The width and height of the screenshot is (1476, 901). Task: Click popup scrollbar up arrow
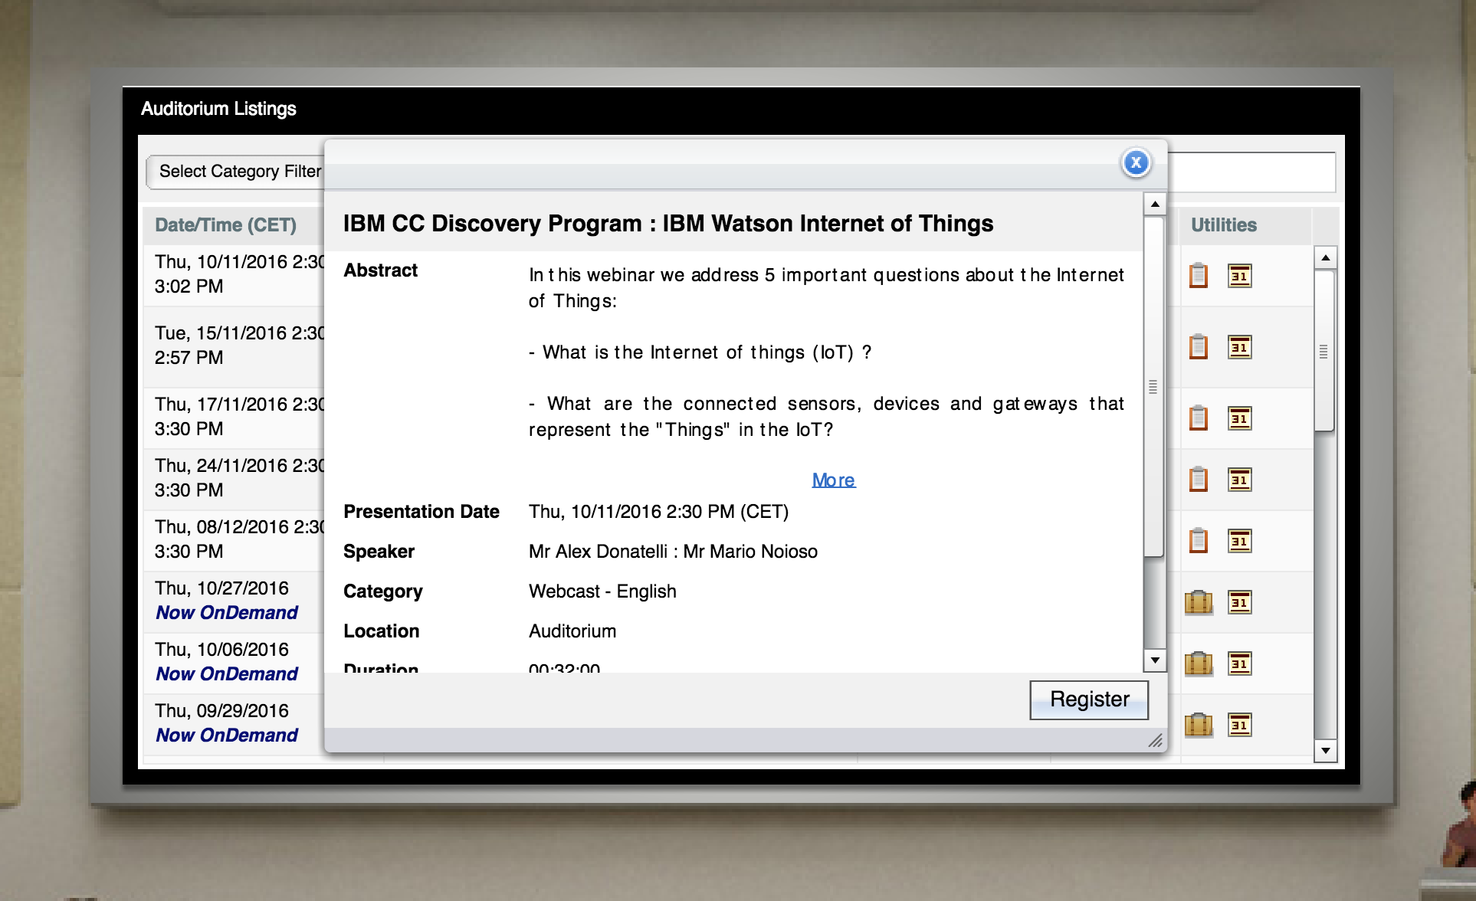(x=1155, y=204)
